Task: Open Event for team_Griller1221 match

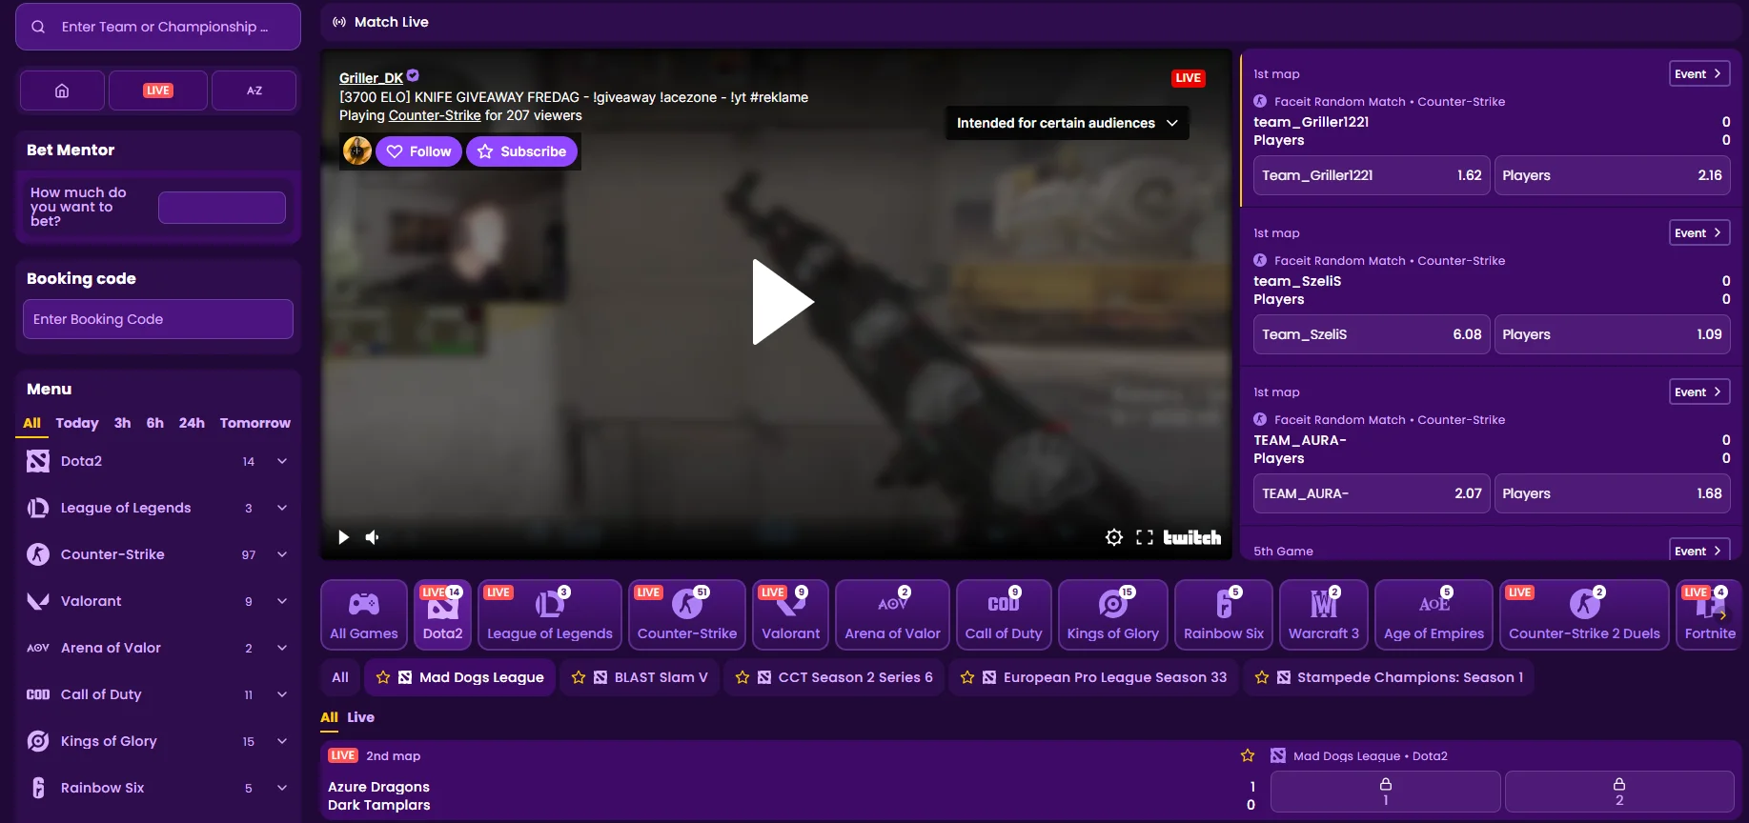Action: pos(1699,74)
